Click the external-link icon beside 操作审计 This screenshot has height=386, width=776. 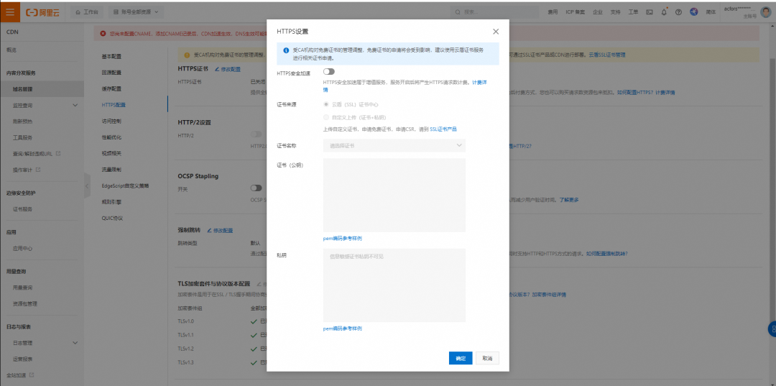[38, 170]
